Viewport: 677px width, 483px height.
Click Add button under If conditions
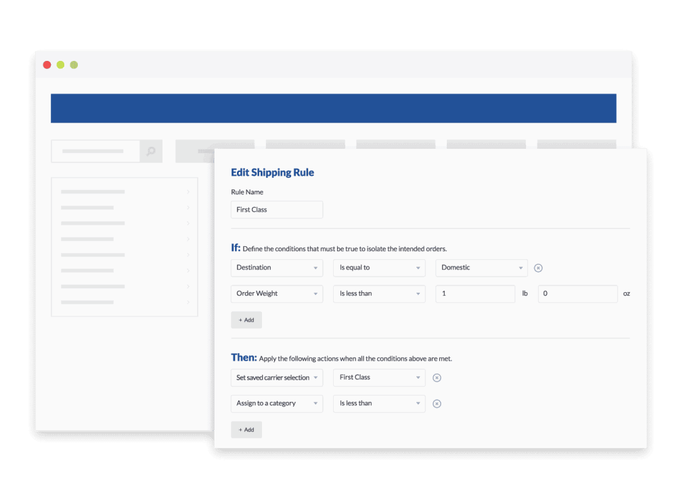tap(246, 320)
